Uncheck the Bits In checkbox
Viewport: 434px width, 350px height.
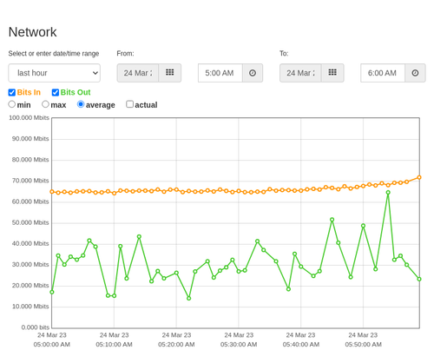click(12, 92)
